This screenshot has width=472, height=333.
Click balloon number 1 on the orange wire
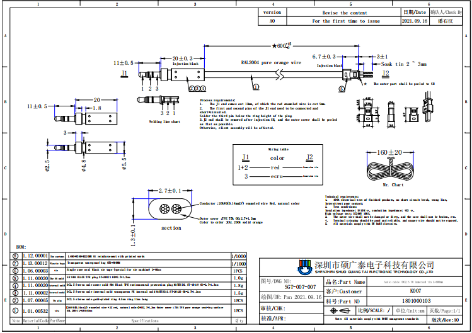(x=256, y=87)
